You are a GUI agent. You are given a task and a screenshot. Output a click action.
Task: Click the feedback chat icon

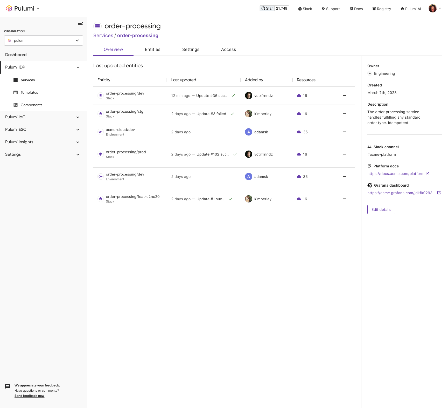pos(7,387)
